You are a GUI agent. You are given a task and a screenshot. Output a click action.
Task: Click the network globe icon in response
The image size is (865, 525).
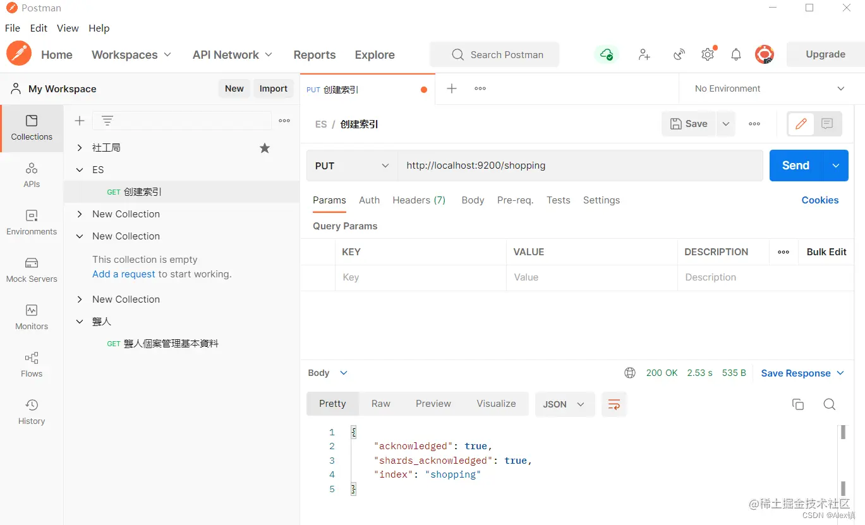[630, 373]
